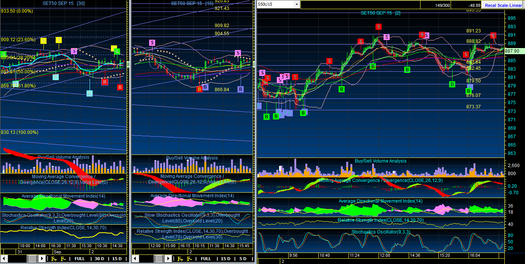Click the 869.70 (61.80%) Fibonacci label

18,86
